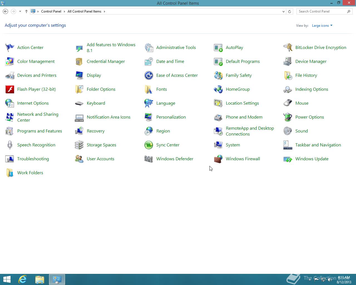Open the User Accounts icon
The width and height of the screenshot is (356, 285).
coord(79,159)
